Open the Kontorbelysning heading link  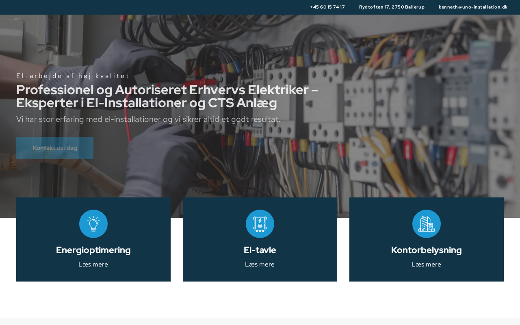tap(427, 250)
